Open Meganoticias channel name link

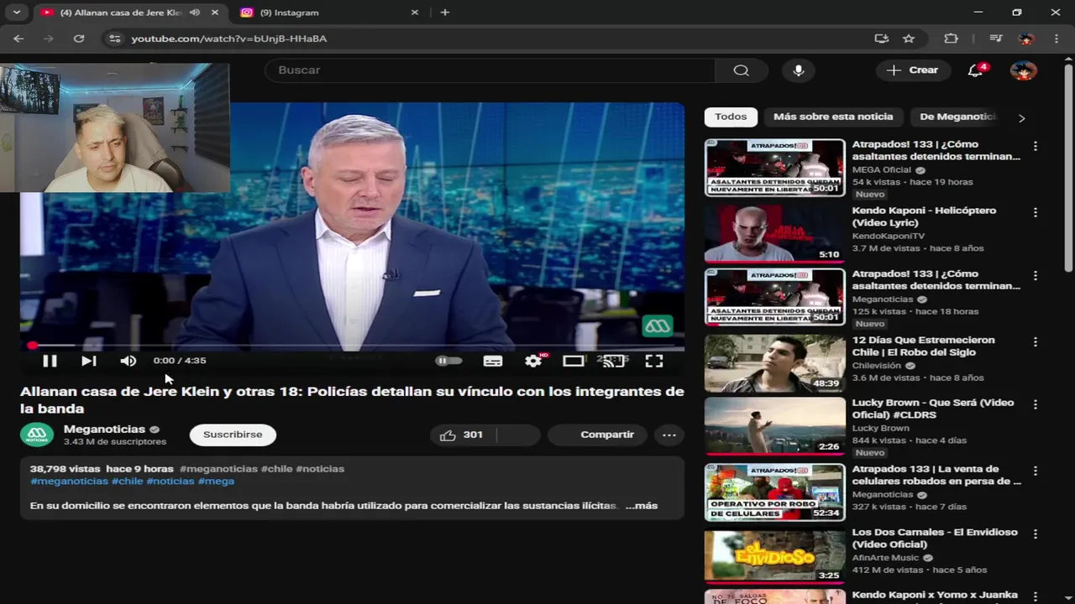[x=104, y=429]
